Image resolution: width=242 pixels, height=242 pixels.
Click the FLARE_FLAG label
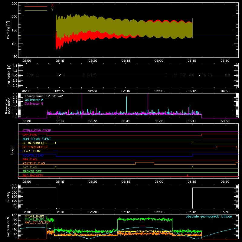(x=31, y=151)
